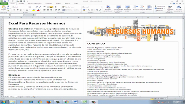Switch to the Insertar ribbon tab
This screenshot has height=104, width=185.
pyautogui.click(x=21, y=4)
